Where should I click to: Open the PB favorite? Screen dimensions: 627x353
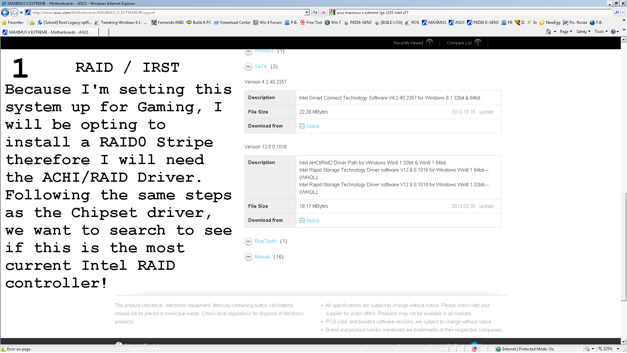coord(507,23)
